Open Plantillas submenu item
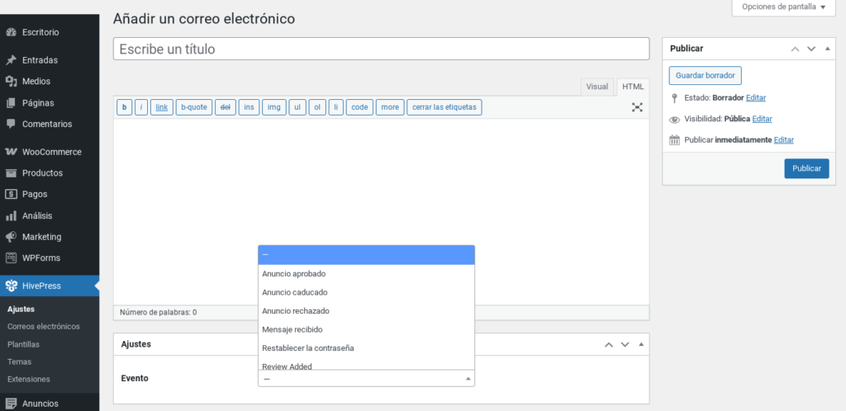Screen dimensions: 846x411 click(x=23, y=344)
